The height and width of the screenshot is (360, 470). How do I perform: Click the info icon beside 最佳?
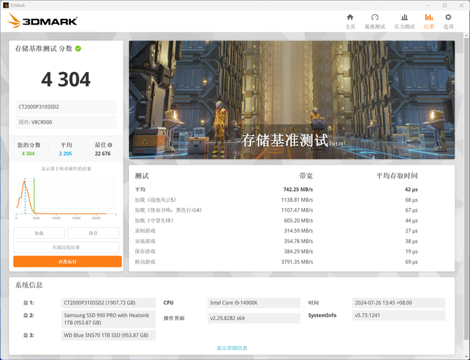(110, 145)
